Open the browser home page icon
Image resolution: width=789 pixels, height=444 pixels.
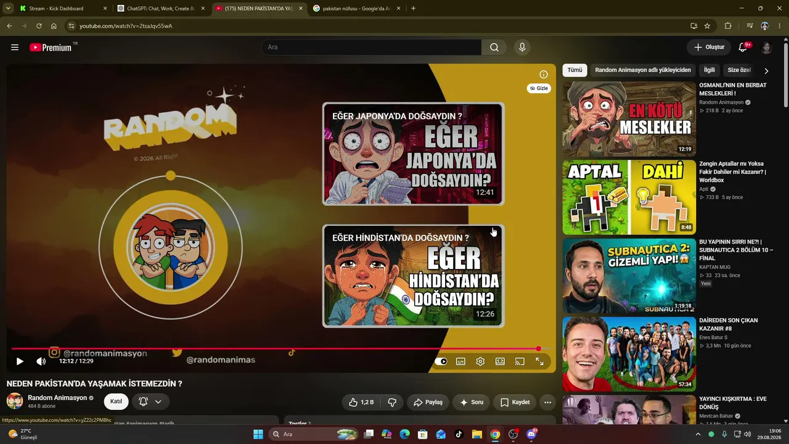click(x=54, y=26)
